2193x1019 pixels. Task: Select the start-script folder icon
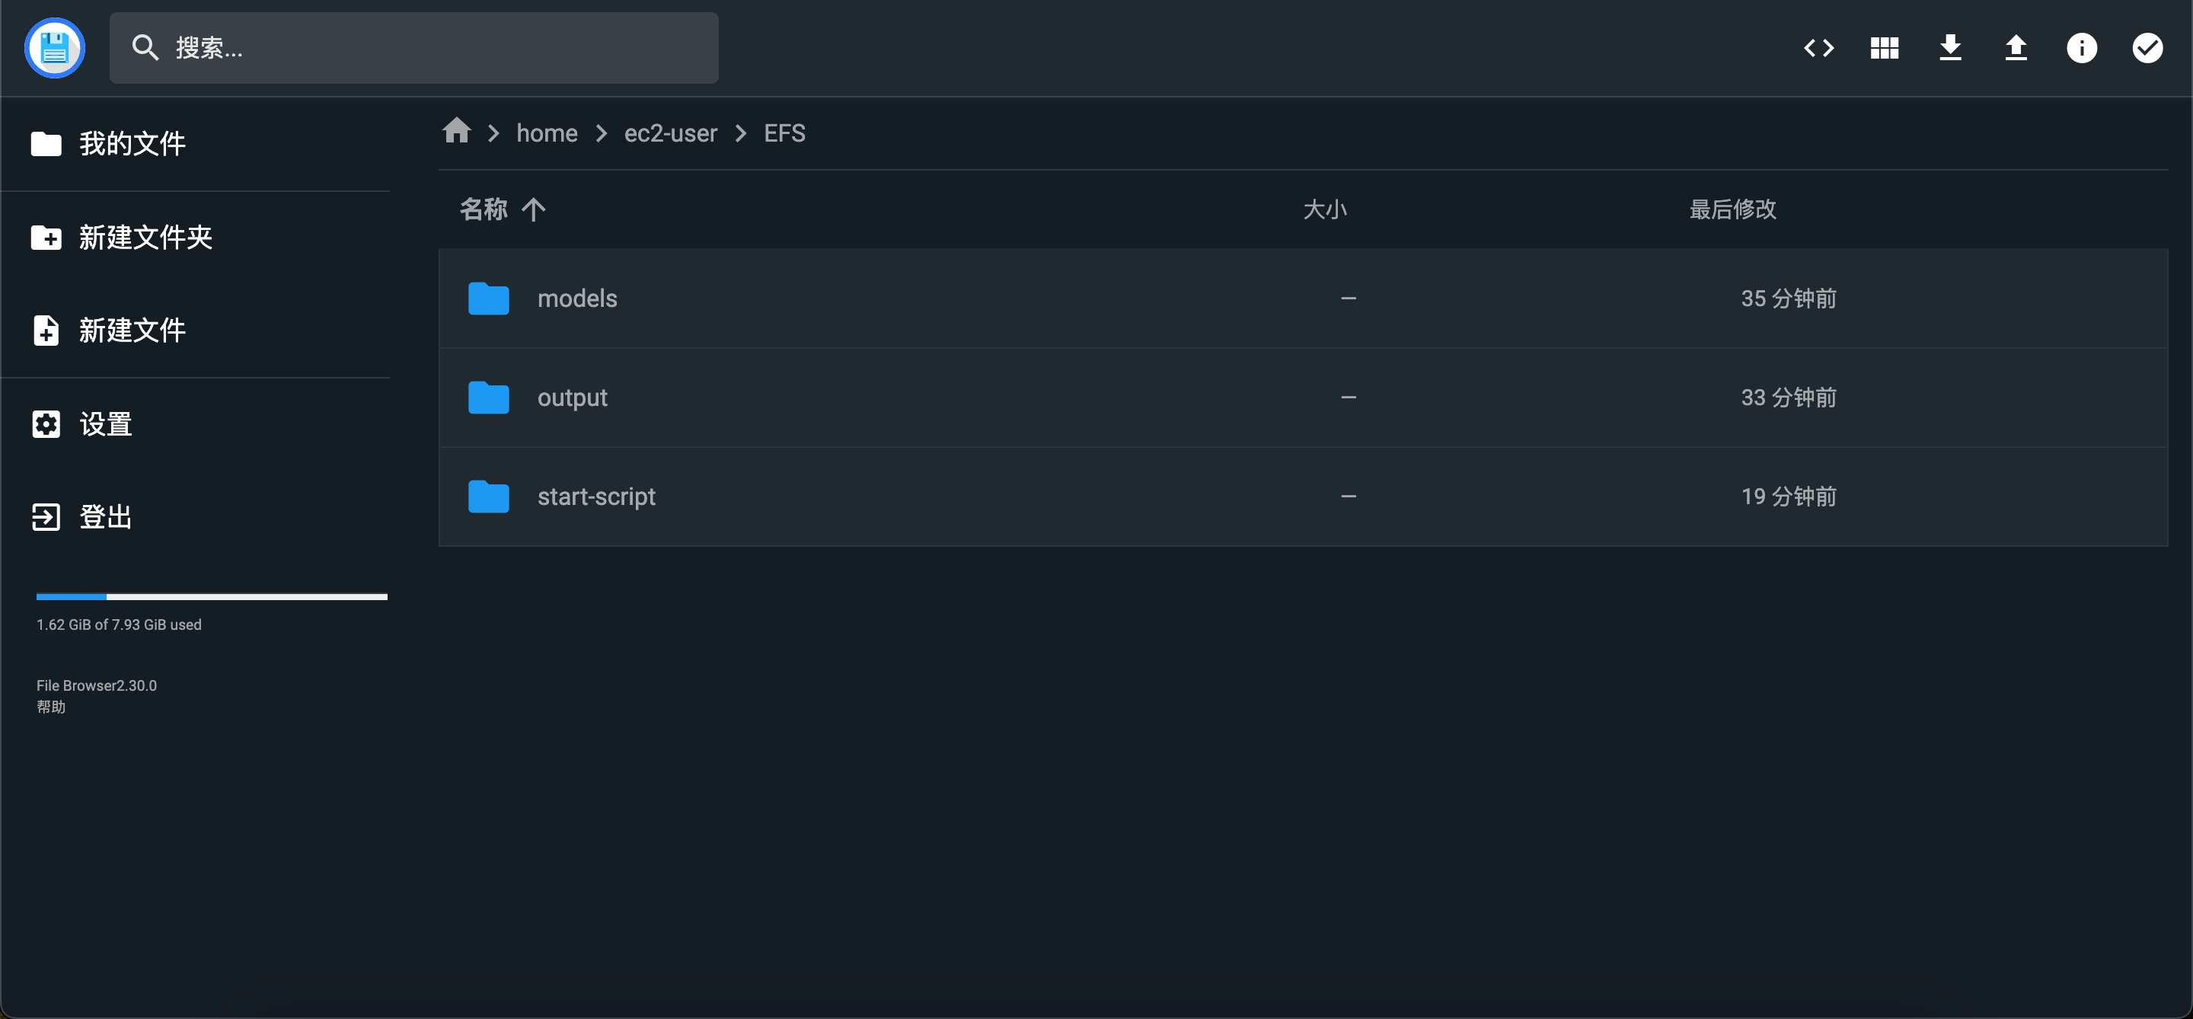(x=489, y=497)
